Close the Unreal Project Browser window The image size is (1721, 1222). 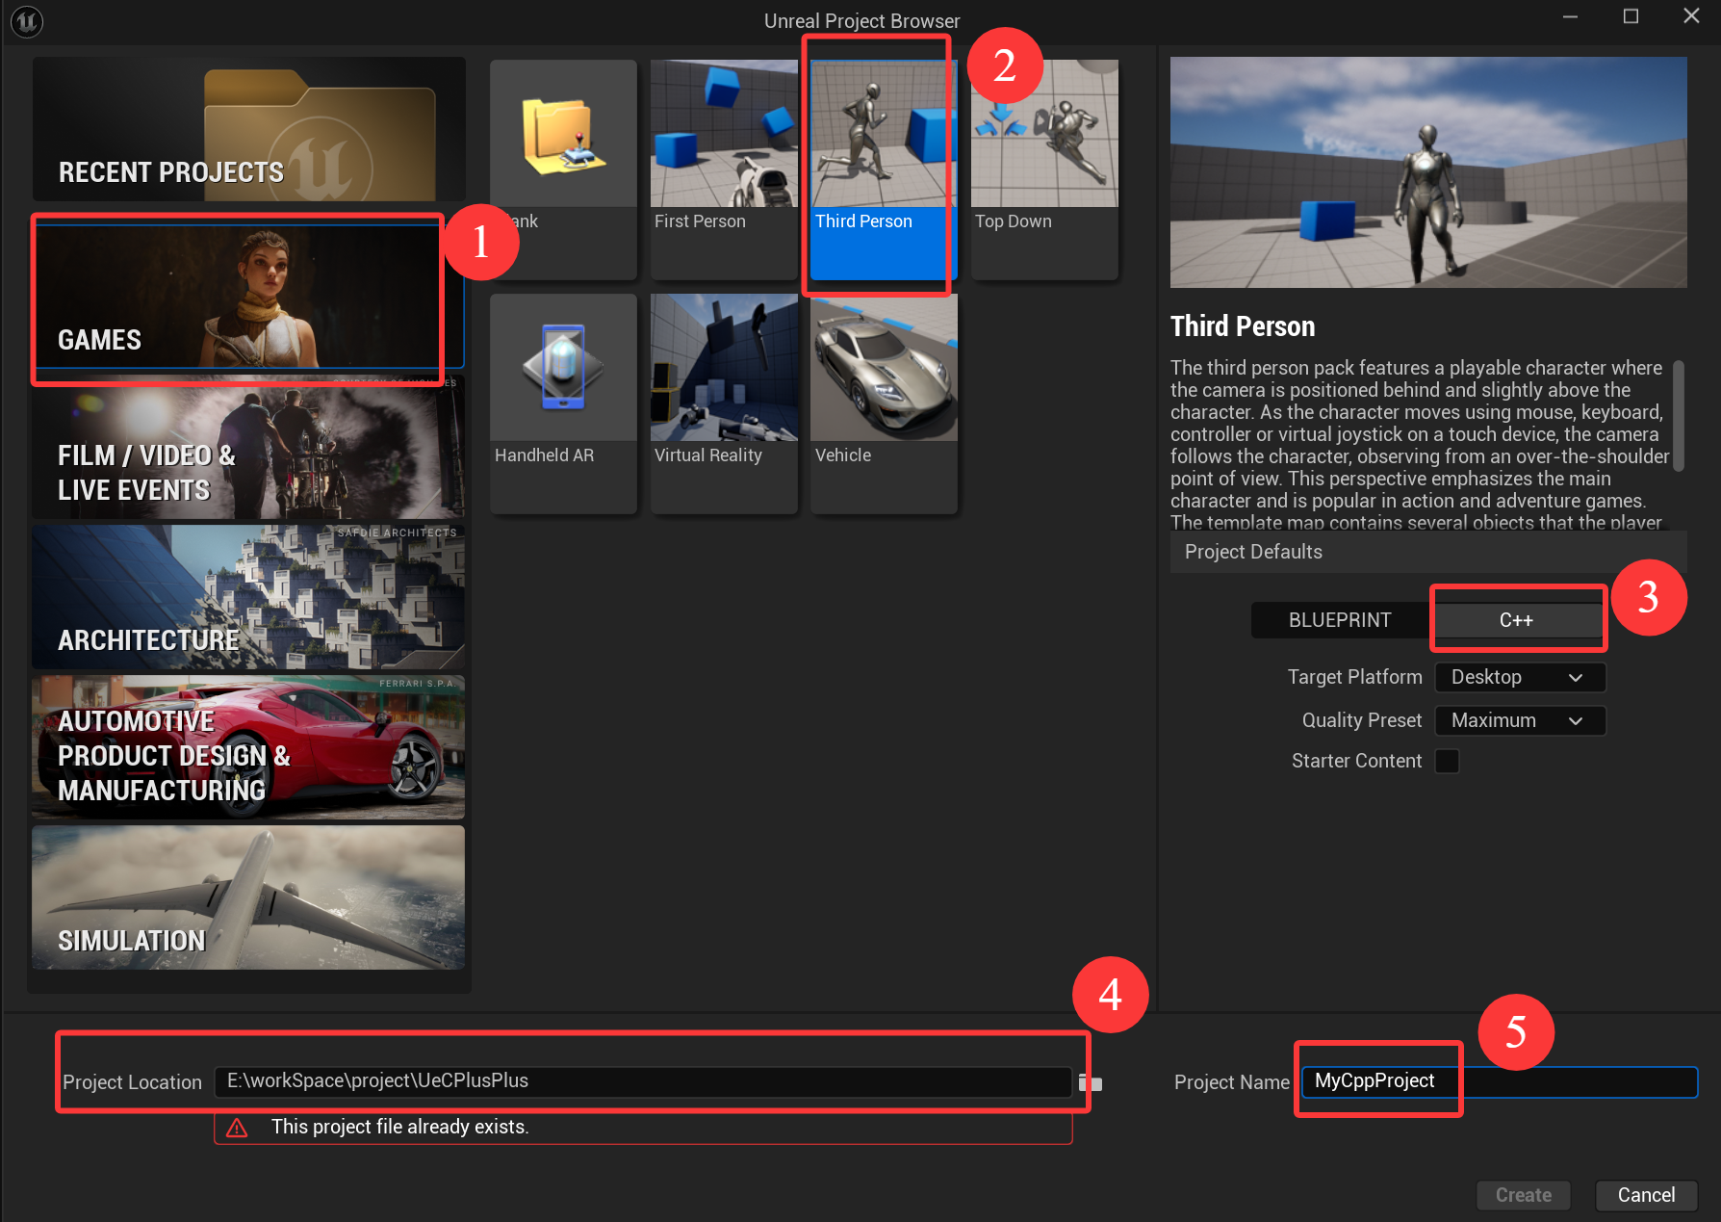click(x=1691, y=16)
